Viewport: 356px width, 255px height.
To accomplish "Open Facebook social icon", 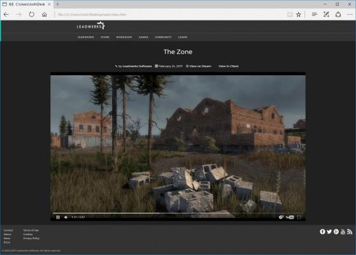I will [x=322, y=231].
